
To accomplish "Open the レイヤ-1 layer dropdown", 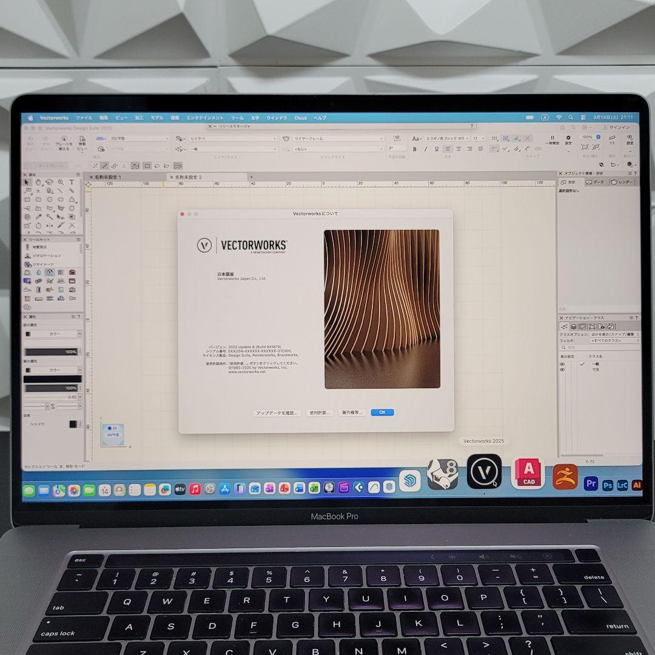I will pos(232,138).
